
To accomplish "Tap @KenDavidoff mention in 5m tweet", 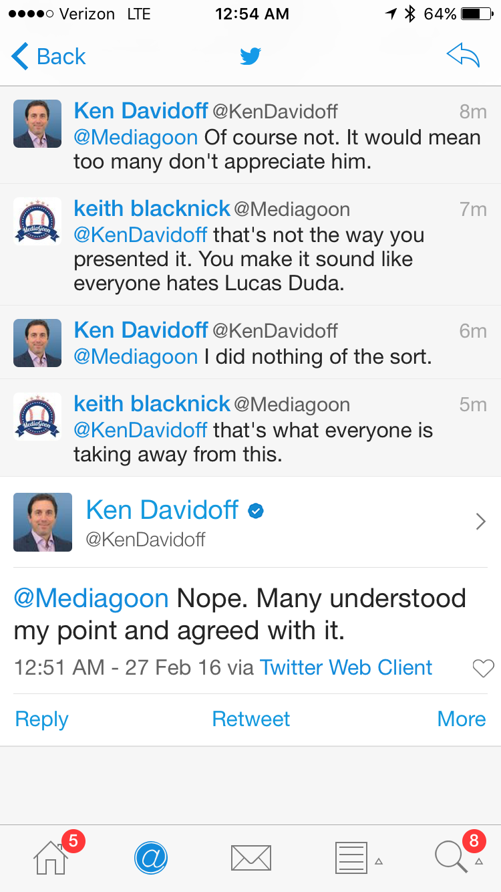I will 140,430.
